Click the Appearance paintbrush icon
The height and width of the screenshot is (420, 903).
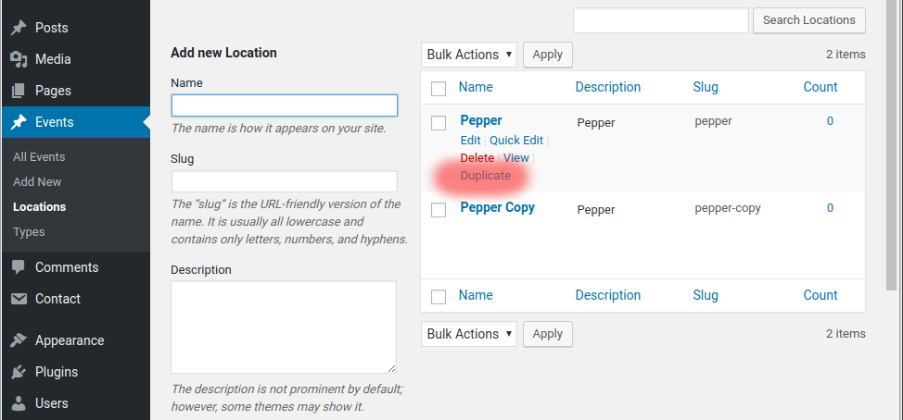[19, 340]
